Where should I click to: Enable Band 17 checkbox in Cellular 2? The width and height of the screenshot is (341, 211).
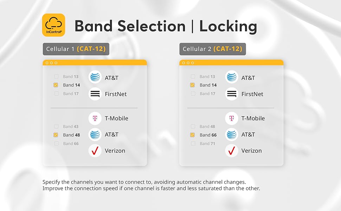click(193, 94)
